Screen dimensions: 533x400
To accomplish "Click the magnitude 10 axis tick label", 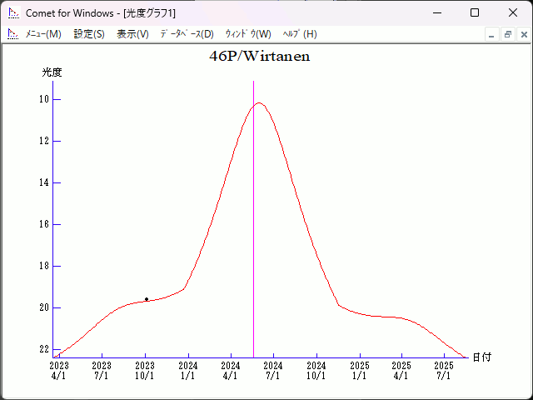I will [x=44, y=99].
